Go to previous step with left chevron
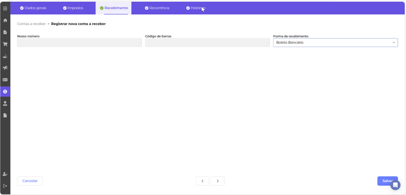Image resolution: width=406 pixels, height=195 pixels. click(x=202, y=181)
